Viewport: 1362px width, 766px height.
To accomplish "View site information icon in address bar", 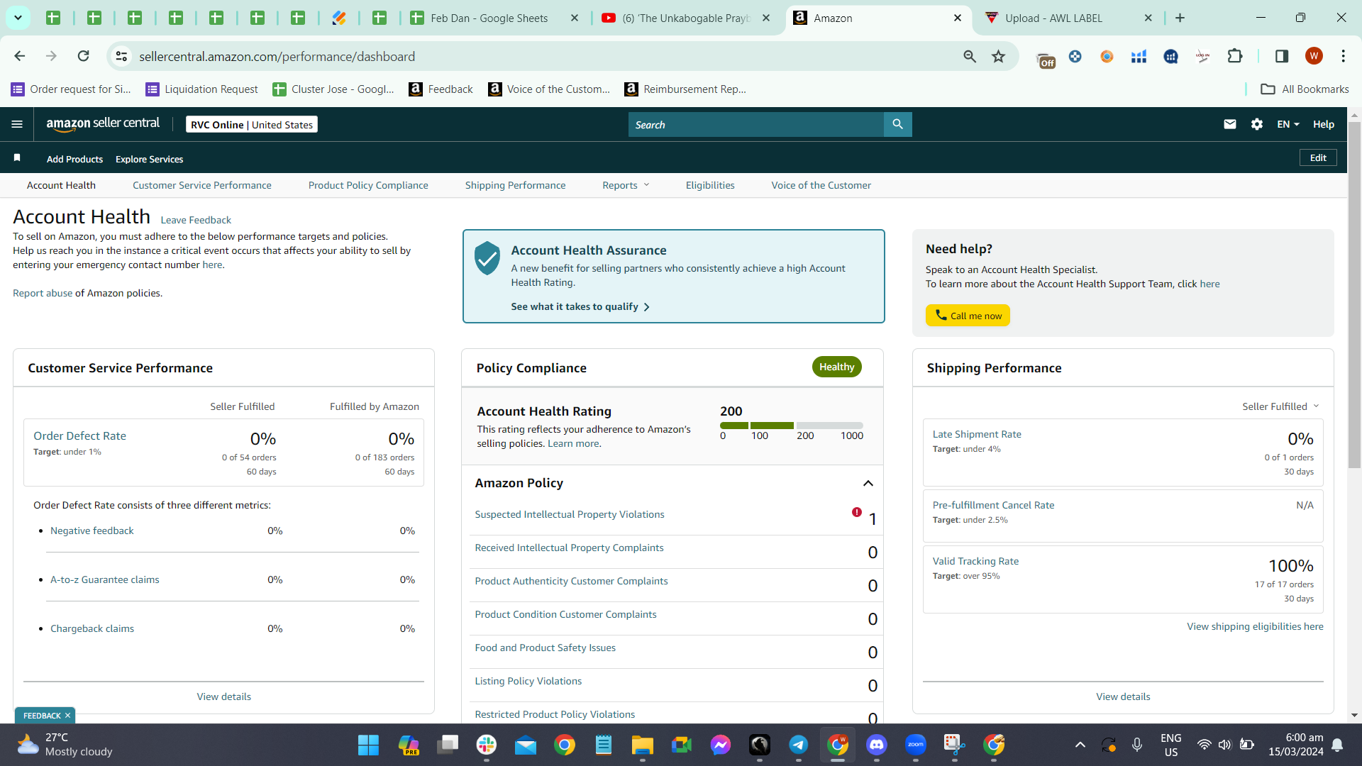I will pos(121,56).
